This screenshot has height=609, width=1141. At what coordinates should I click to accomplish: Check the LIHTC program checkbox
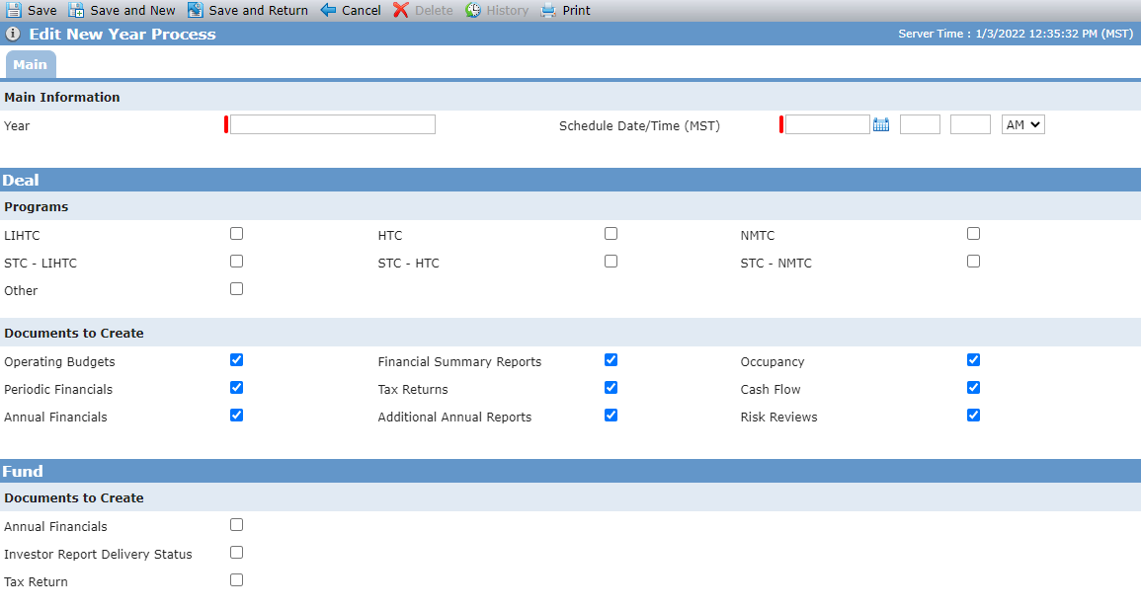(x=236, y=233)
